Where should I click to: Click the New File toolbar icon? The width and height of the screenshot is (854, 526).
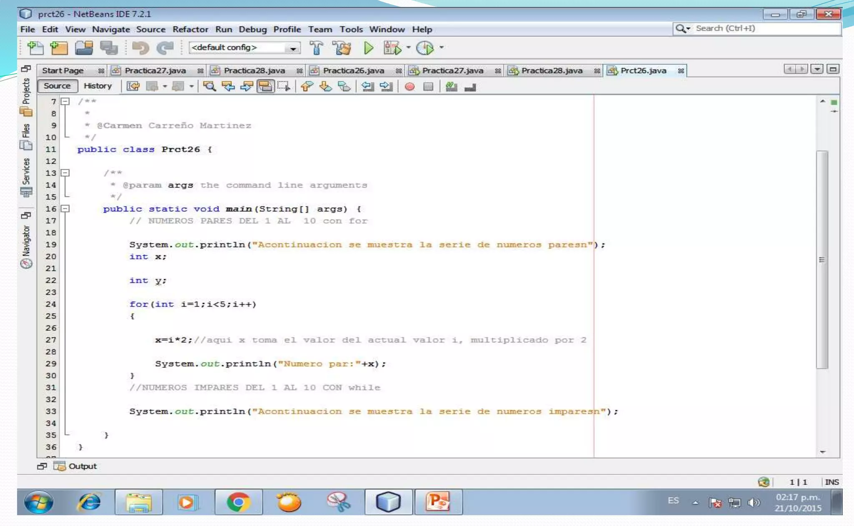pyautogui.click(x=35, y=48)
